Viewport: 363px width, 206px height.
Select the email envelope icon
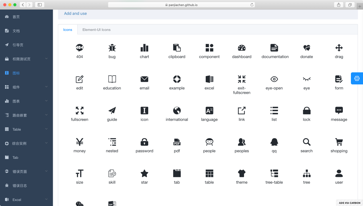[145, 79]
